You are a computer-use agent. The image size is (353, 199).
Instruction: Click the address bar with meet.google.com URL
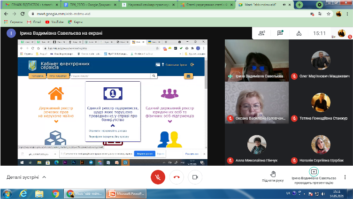click(169, 14)
